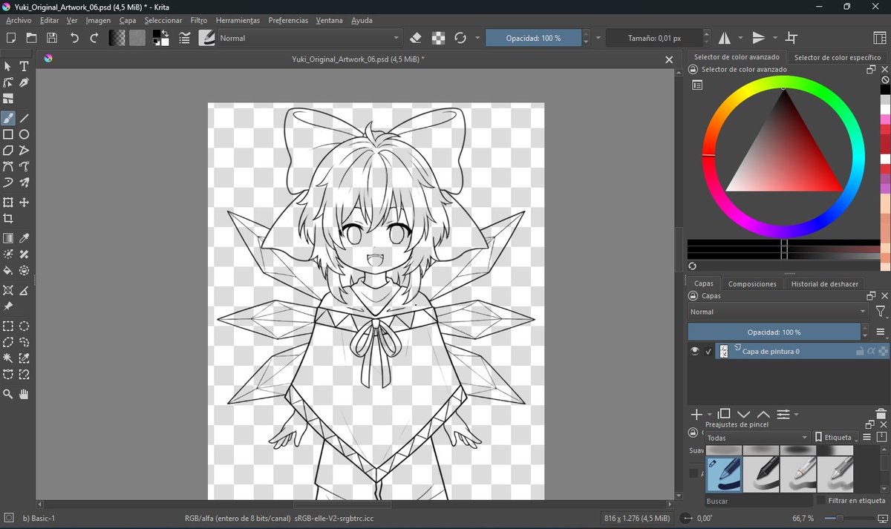Select the Multibrush tool
The width and height of the screenshot is (891, 529).
24,183
